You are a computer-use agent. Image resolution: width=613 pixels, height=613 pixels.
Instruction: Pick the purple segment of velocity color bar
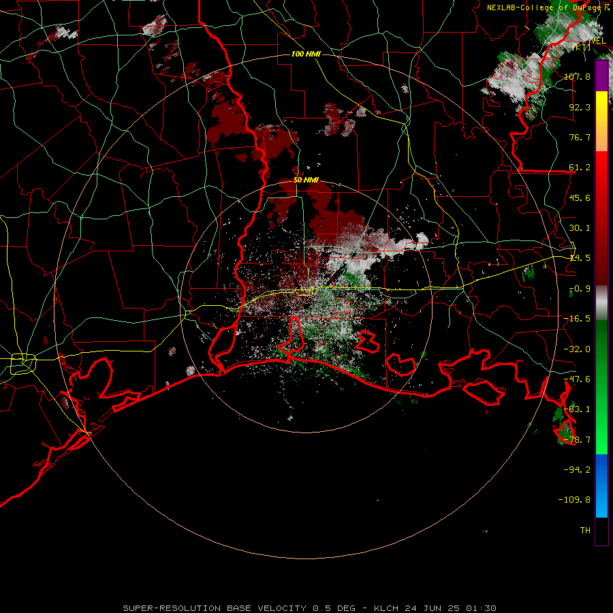[601, 76]
